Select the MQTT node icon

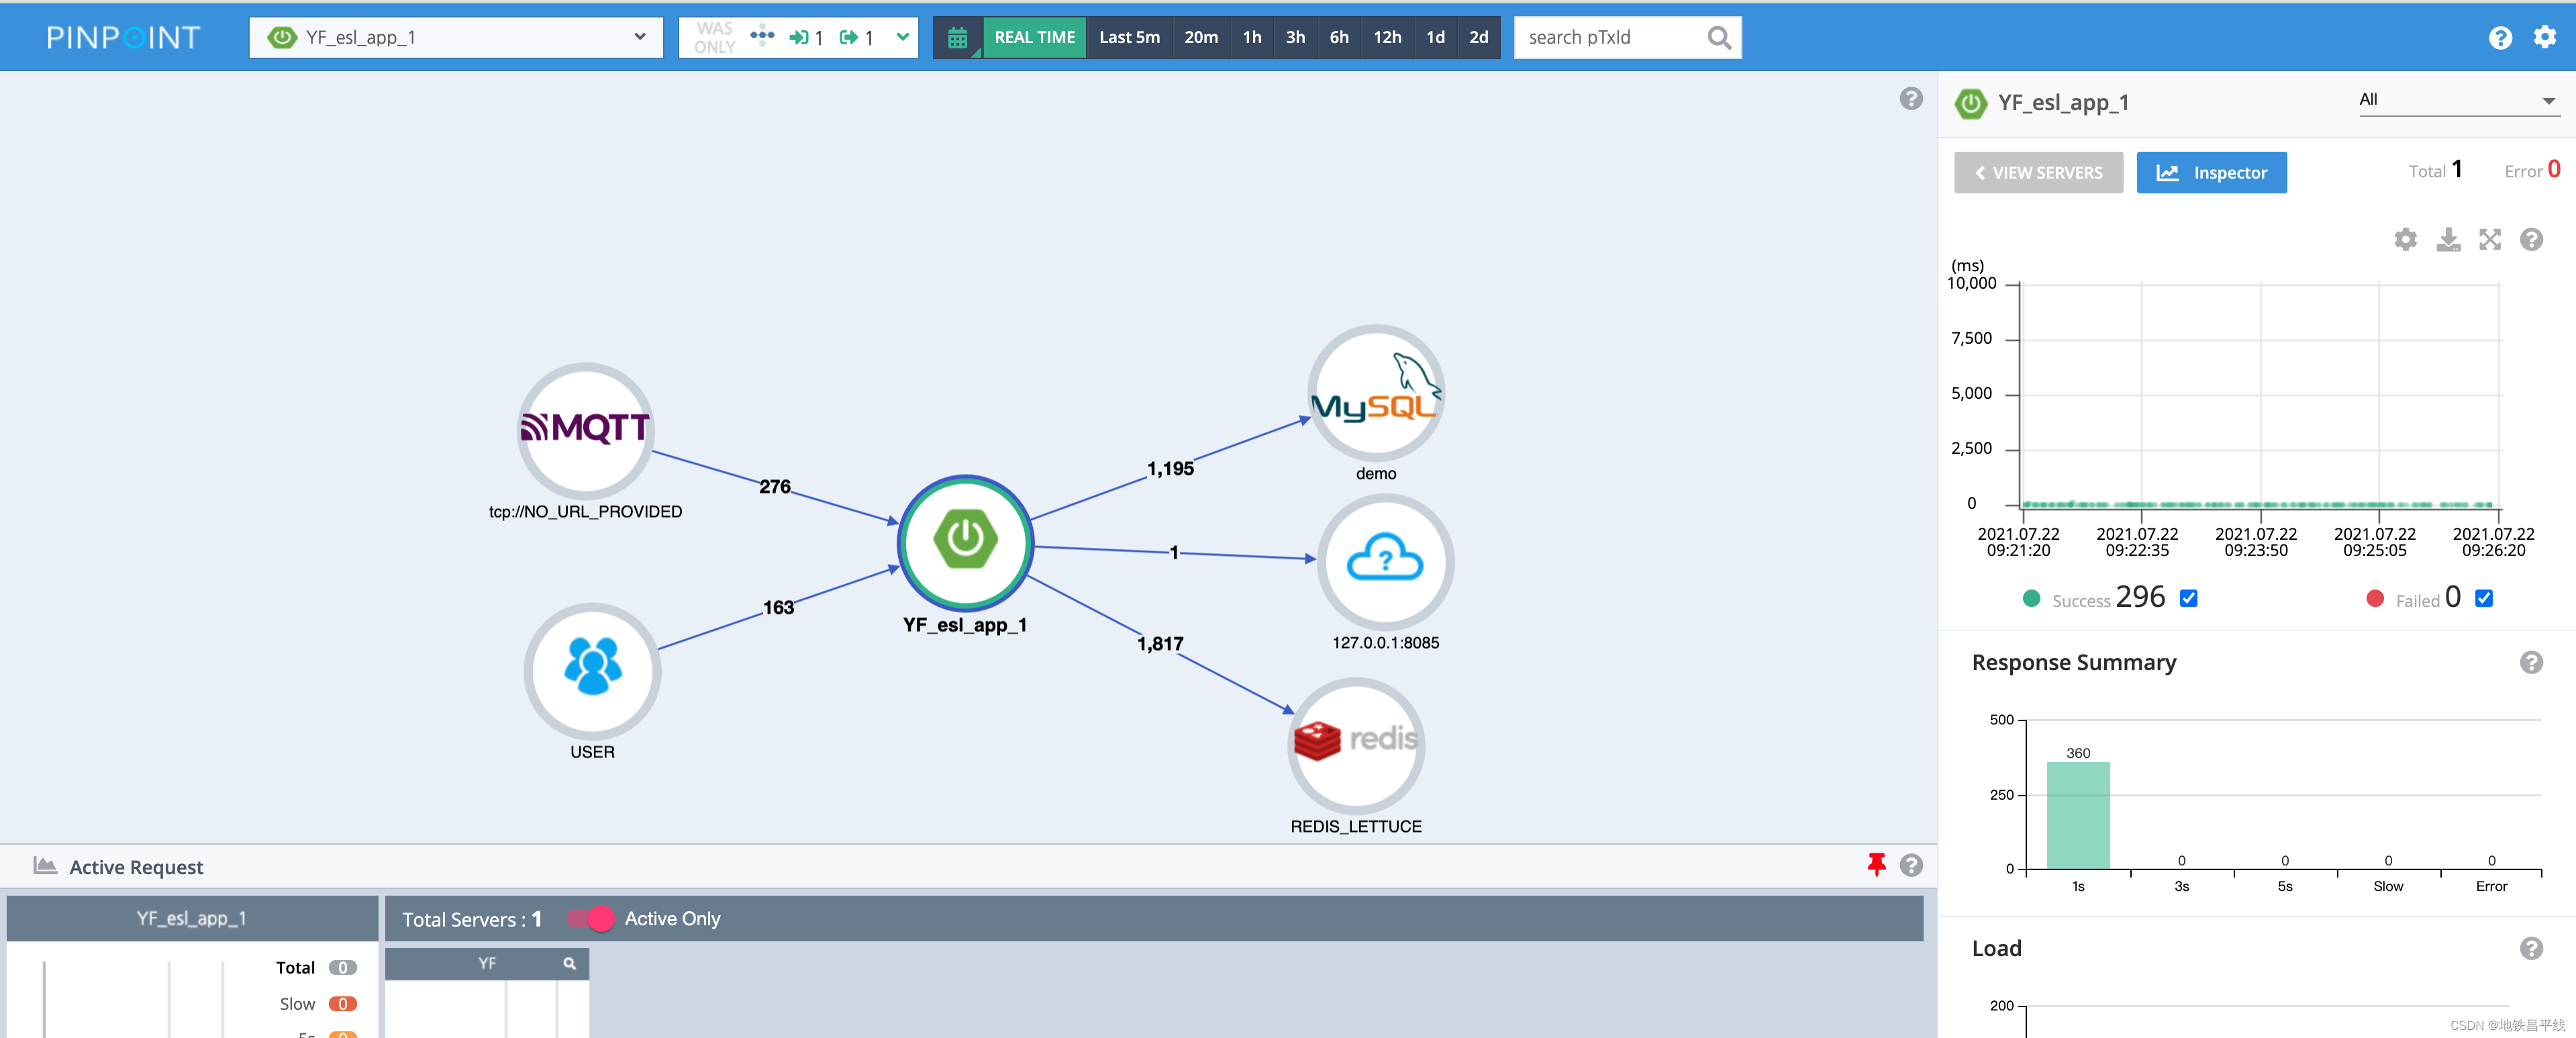click(x=585, y=431)
